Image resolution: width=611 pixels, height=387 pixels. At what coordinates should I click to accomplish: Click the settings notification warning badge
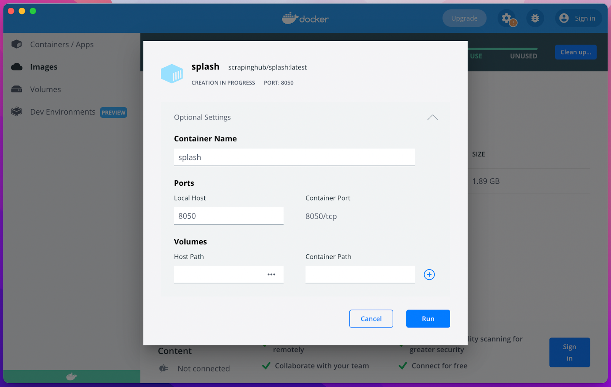[x=513, y=23]
